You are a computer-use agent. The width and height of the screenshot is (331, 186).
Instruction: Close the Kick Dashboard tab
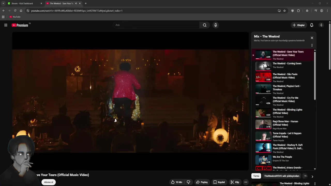[41, 3]
